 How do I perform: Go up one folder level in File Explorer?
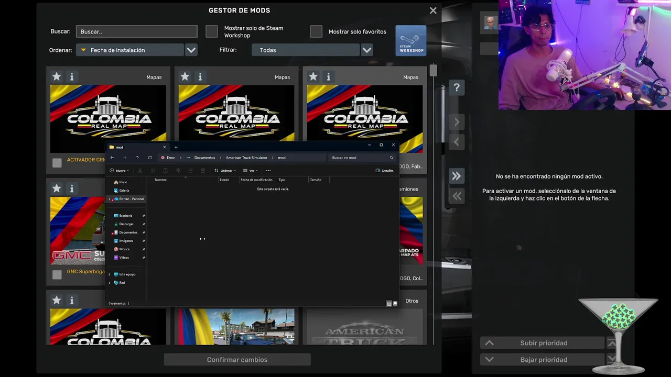pos(137,158)
